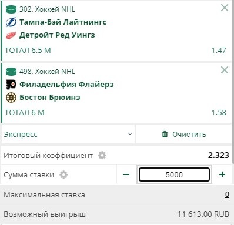234x225 pixels.
Task: Increase the stake with plus button
Action: tap(222, 174)
